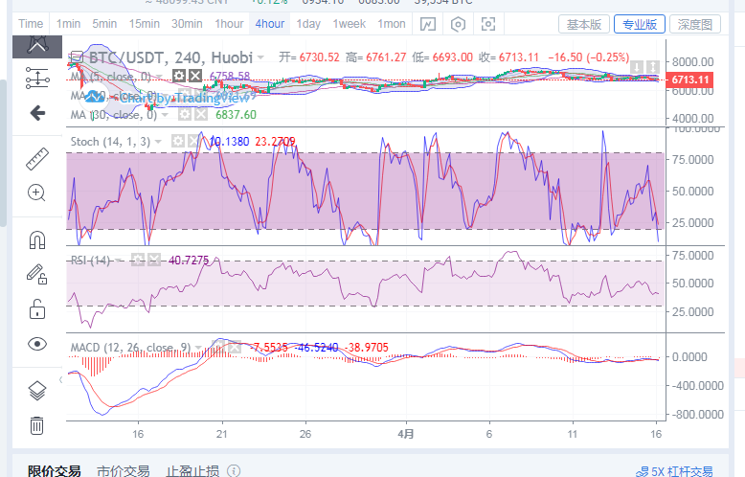Switch to 1min interval
The height and width of the screenshot is (477, 745).
click(x=68, y=24)
